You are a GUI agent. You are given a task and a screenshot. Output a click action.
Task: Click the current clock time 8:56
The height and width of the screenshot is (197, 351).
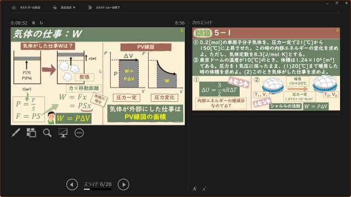[180, 23]
